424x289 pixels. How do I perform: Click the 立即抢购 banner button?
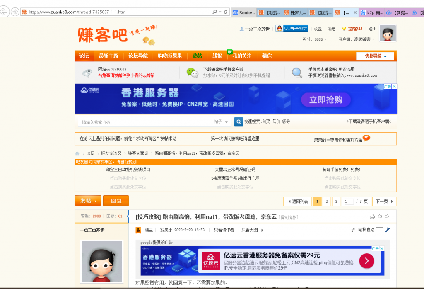point(326,100)
